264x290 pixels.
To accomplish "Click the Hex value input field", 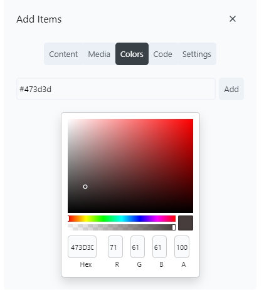I will [x=82, y=247].
